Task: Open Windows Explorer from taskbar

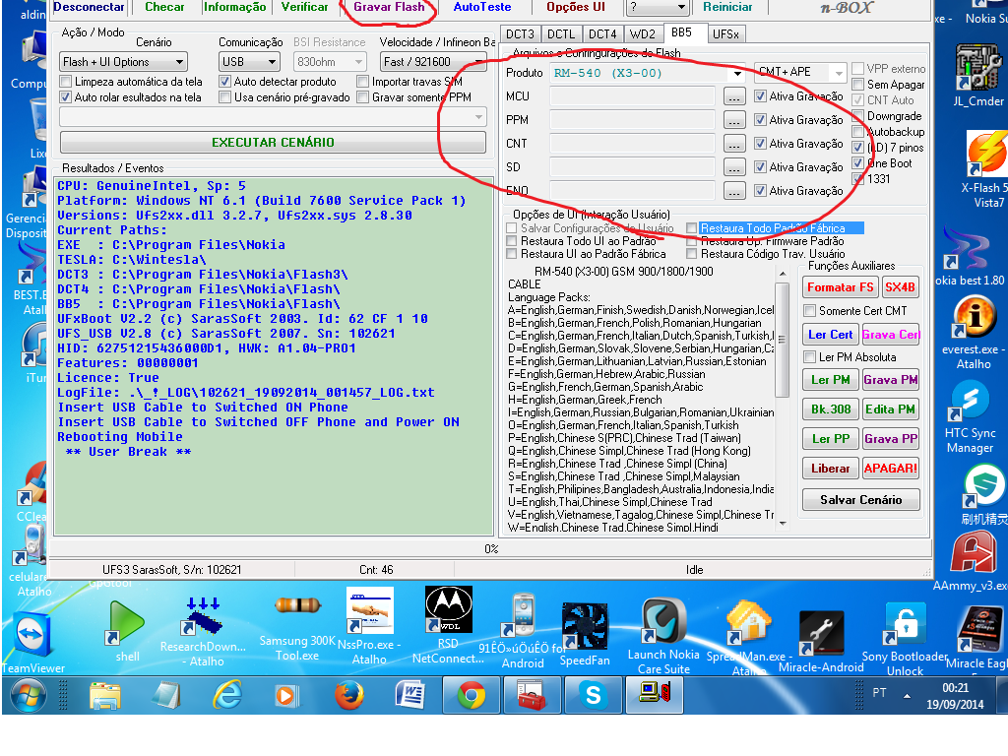Action: 105,695
